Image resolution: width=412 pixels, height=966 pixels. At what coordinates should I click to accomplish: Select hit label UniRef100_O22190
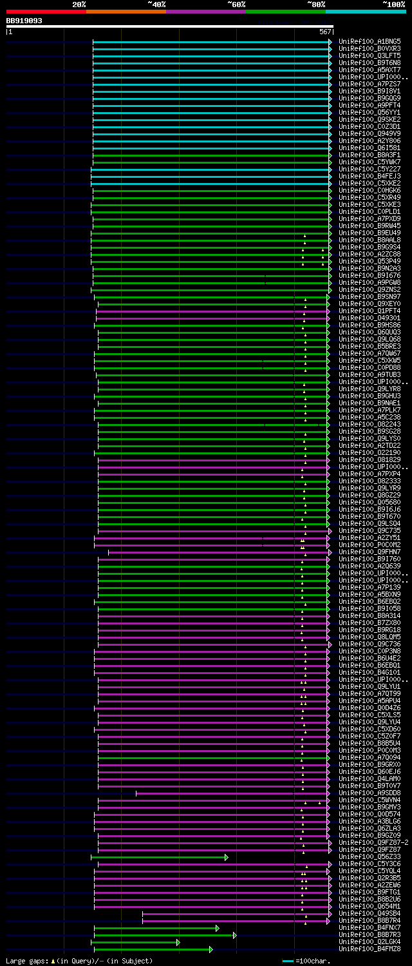coord(370,452)
